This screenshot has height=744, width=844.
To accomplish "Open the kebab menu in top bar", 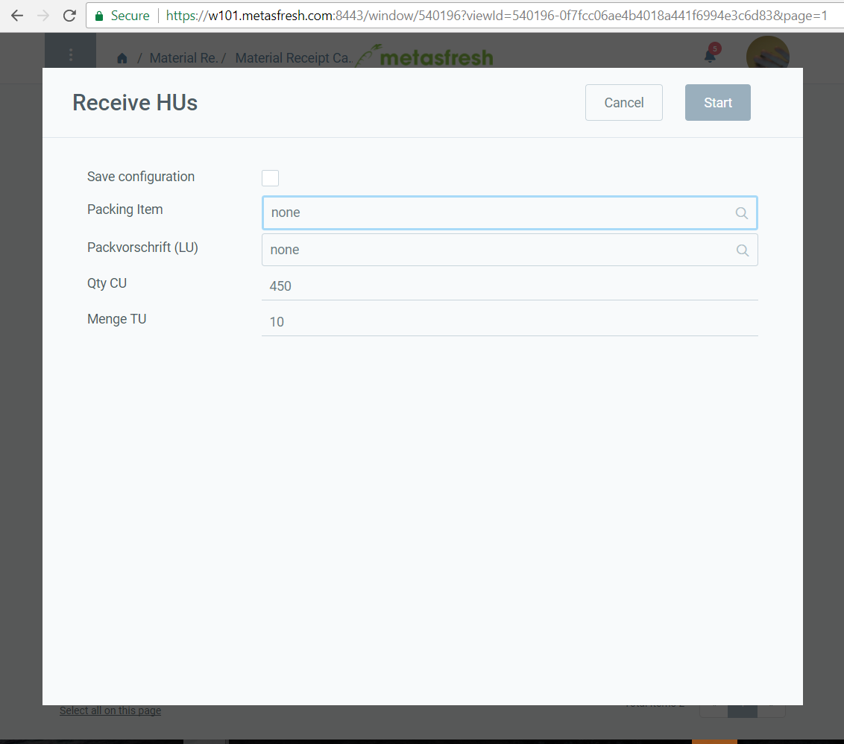I will (x=71, y=54).
